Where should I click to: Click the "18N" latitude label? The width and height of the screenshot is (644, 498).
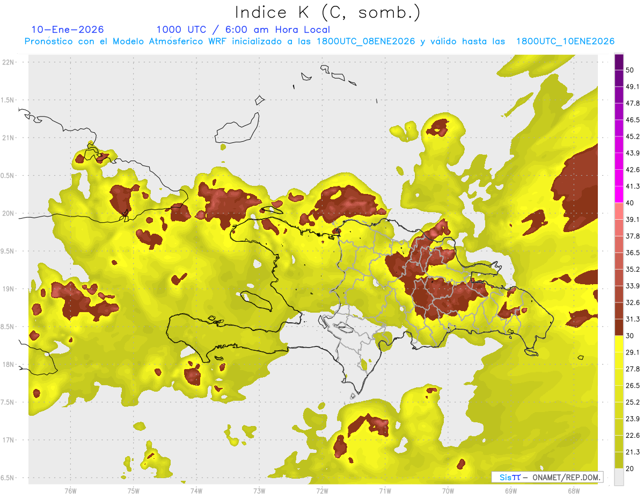(x=9, y=365)
